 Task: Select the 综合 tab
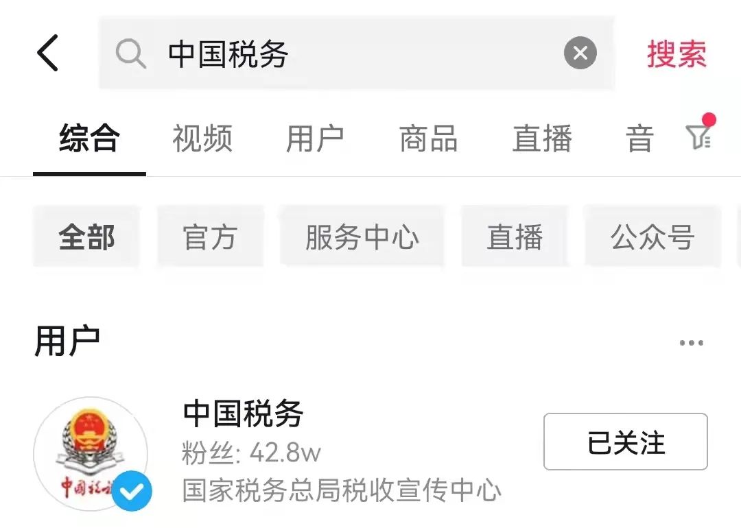pos(89,139)
